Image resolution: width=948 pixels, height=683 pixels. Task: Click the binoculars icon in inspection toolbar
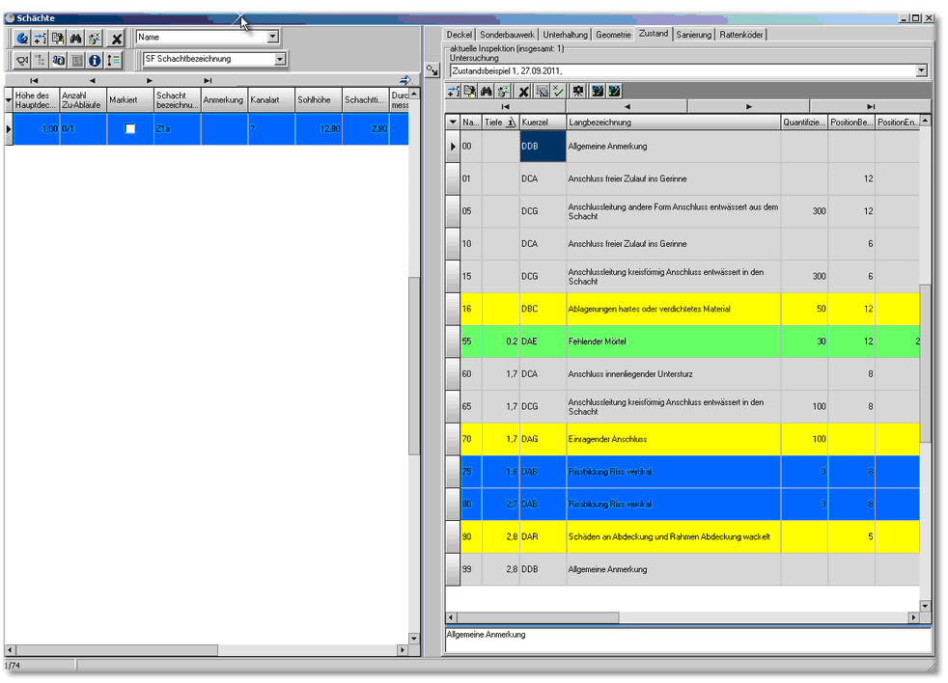[487, 91]
